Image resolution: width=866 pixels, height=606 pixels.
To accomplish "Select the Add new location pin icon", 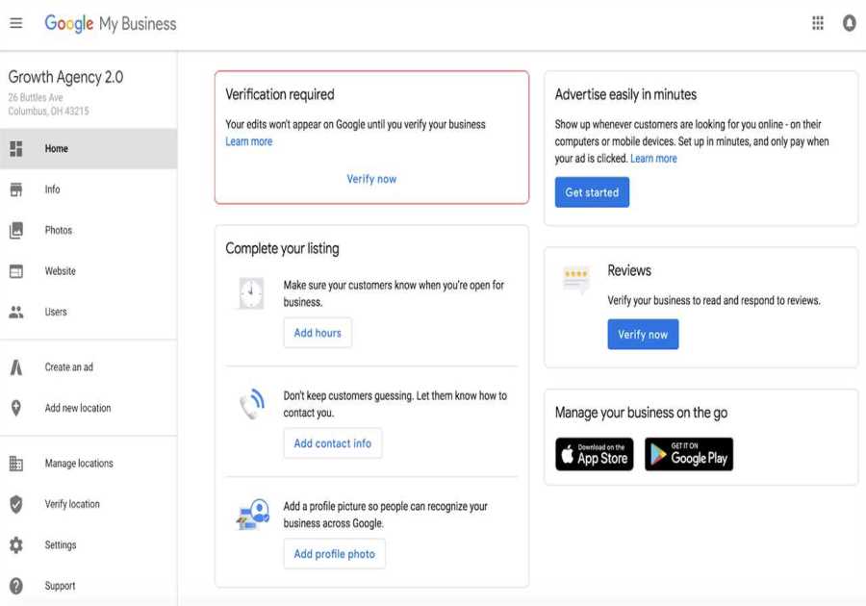I will tap(16, 408).
